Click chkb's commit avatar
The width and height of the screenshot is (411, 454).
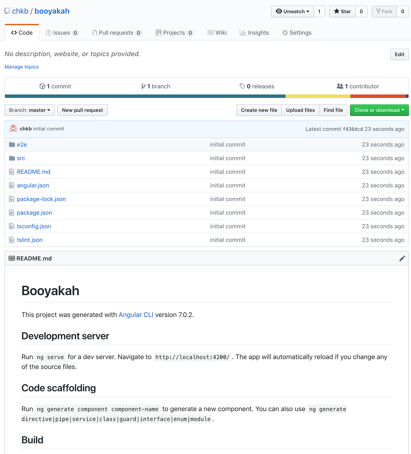13,129
